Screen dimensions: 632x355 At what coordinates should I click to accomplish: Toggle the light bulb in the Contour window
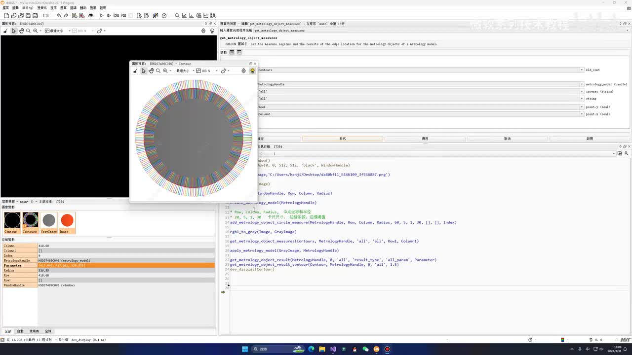(x=252, y=71)
